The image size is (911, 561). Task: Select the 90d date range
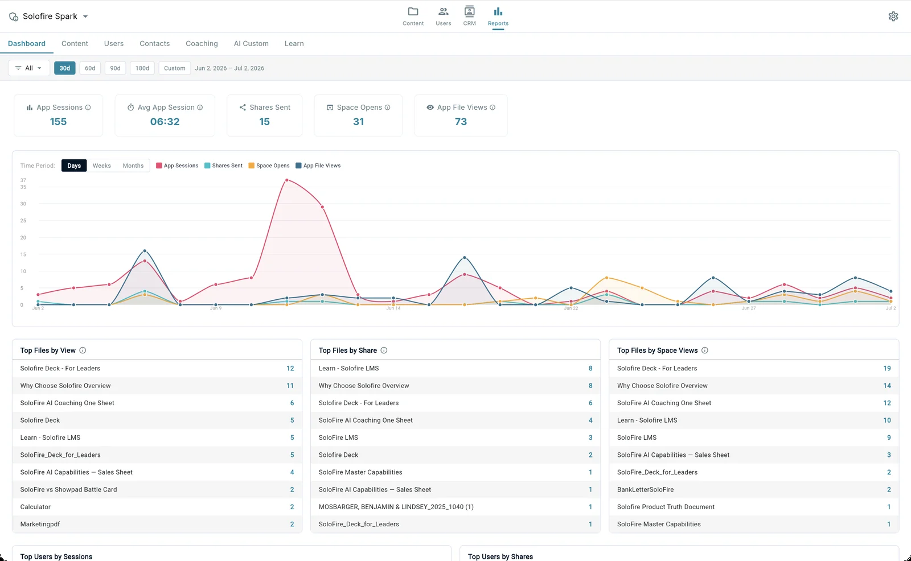[x=115, y=68]
